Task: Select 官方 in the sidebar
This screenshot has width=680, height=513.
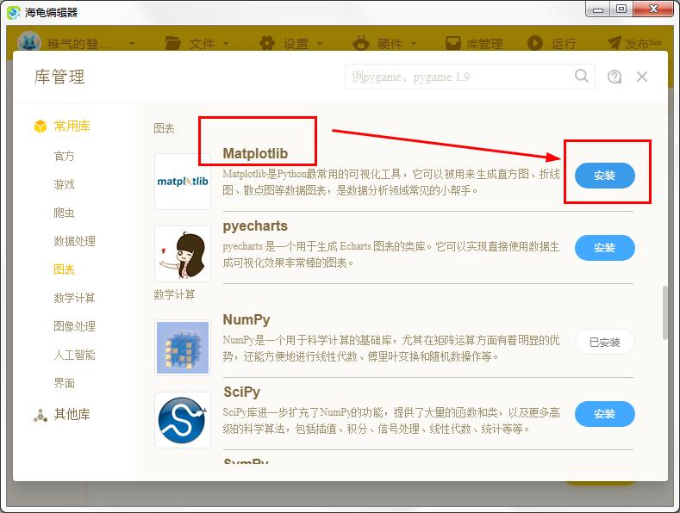Action: pyautogui.click(x=64, y=156)
